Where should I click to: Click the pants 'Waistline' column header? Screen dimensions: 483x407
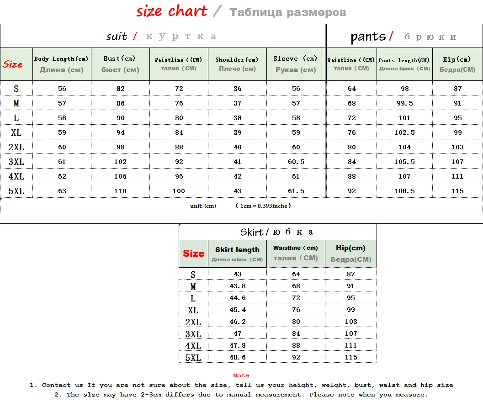coord(351,64)
